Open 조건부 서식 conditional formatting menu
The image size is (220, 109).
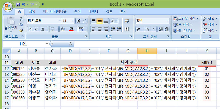pos(186,18)
